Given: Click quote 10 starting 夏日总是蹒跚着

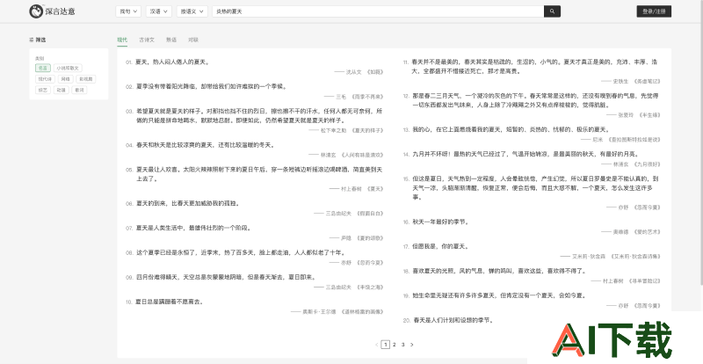Looking at the screenshot, I should [x=170, y=302].
